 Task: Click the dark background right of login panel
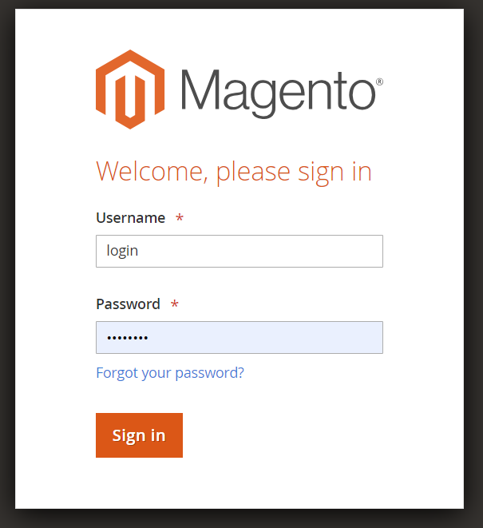click(473, 264)
